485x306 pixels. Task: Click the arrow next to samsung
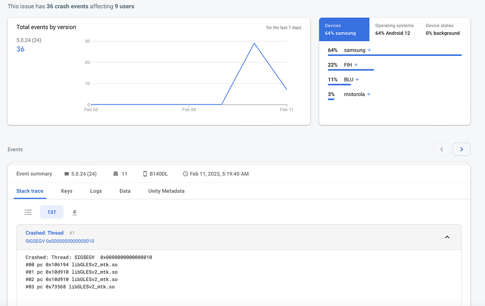(369, 50)
